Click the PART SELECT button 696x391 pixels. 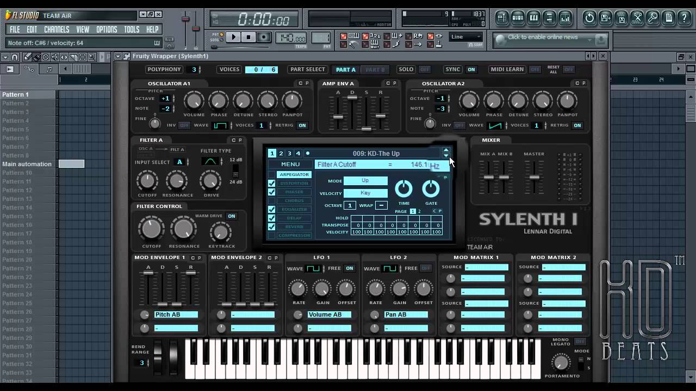point(307,70)
